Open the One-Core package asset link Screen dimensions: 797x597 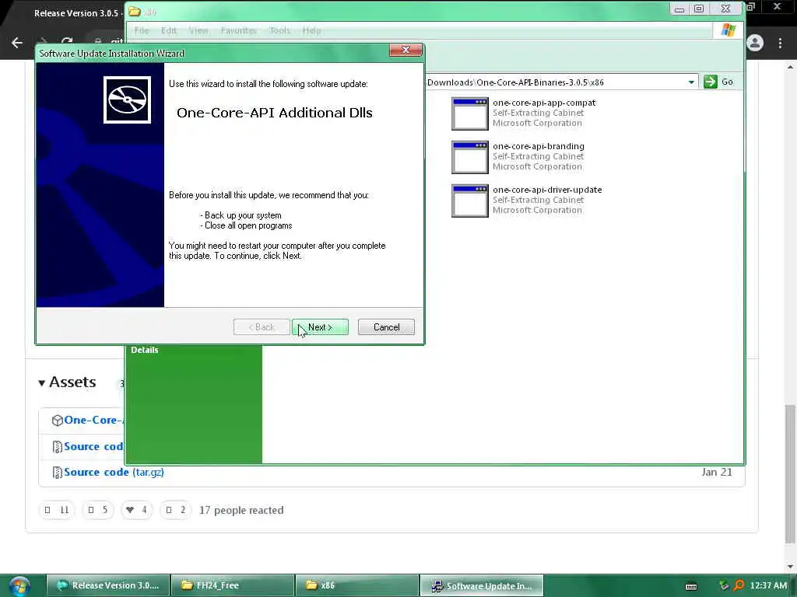93,420
